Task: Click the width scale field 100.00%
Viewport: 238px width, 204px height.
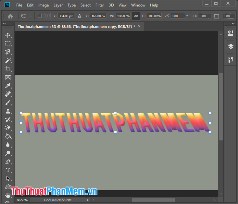Action: point(123,16)
